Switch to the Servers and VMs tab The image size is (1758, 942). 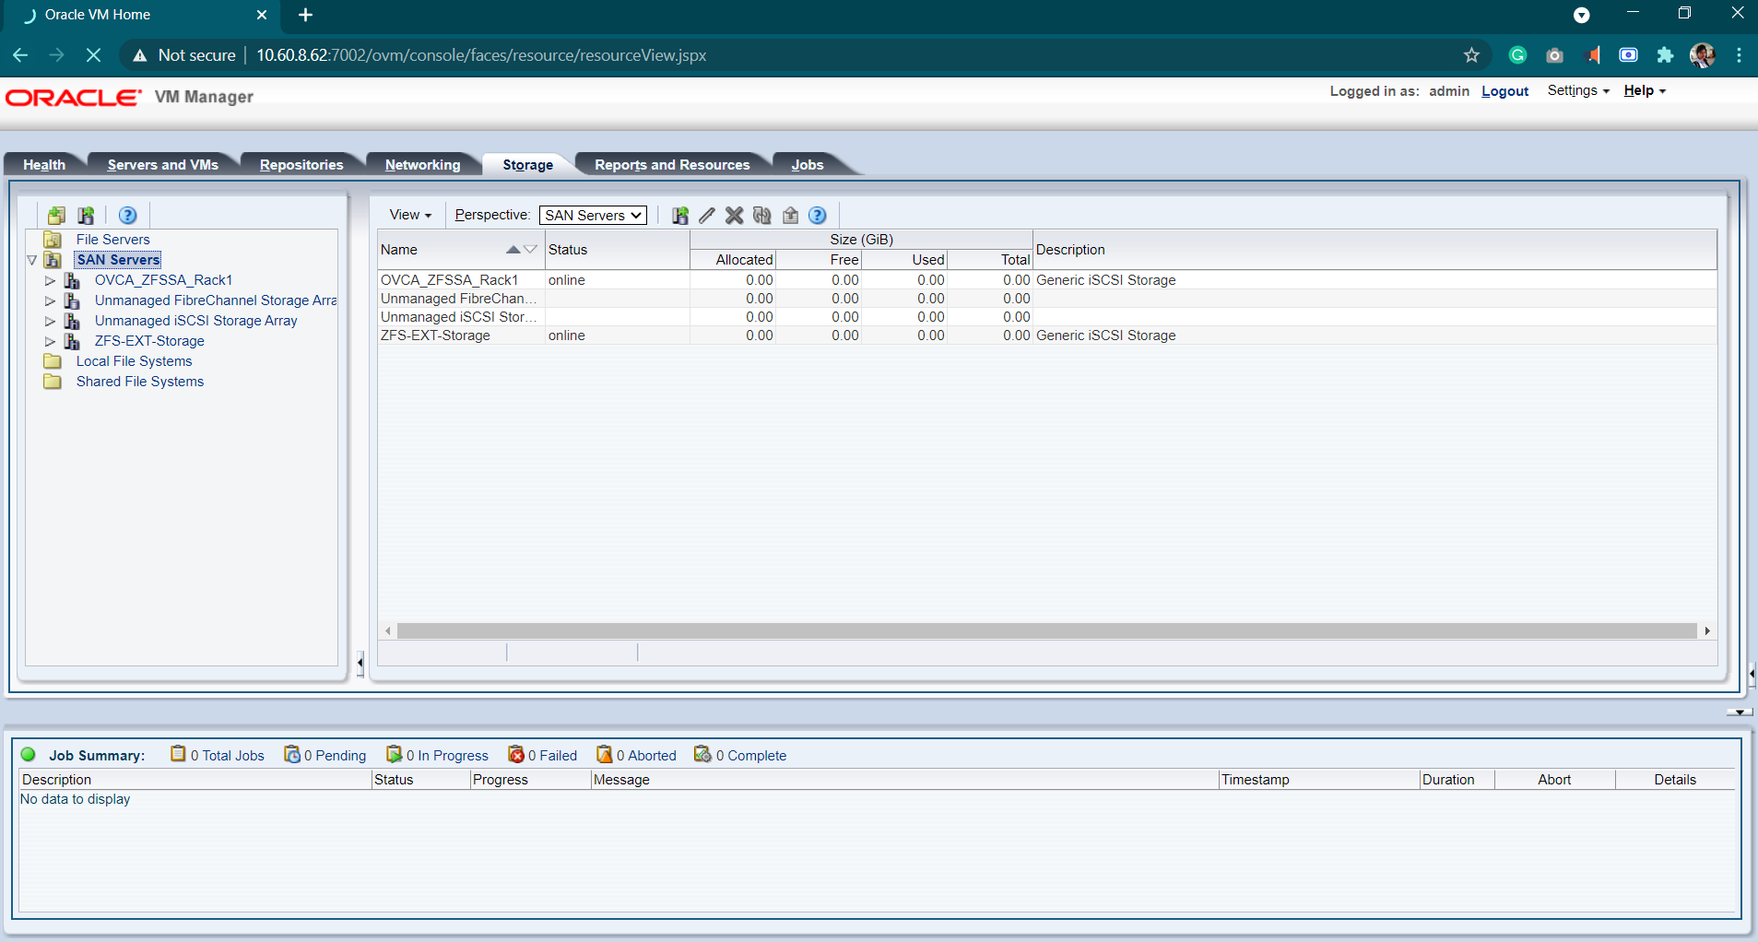tap(163, 164)
